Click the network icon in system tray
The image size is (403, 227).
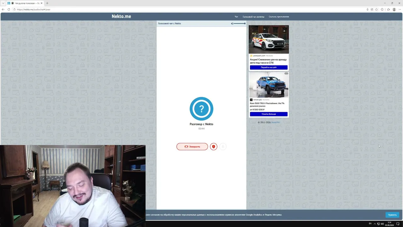(x=378, y=224)
